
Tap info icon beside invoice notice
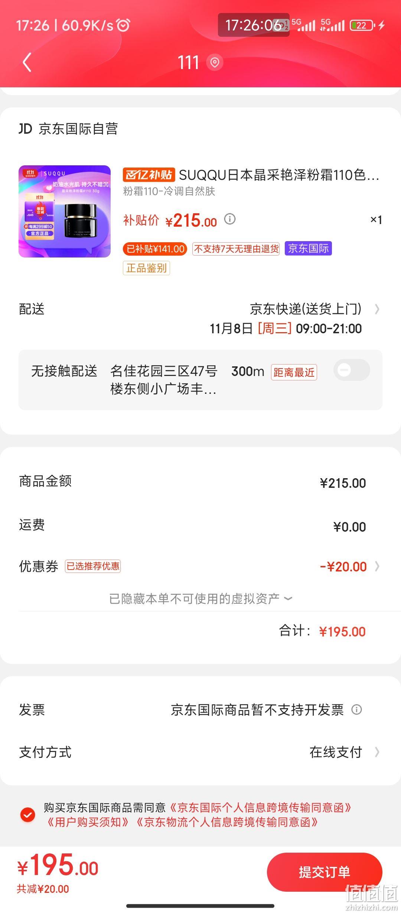click(x=356, y=710)
